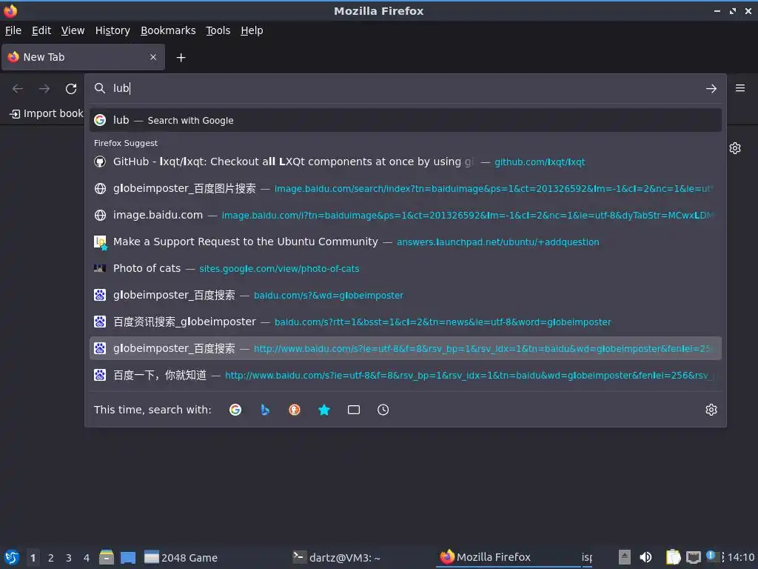Open 百度资讯搜索_globeimposter suggestion
This screenshot has height=569, width=758.
pos(405,322)
